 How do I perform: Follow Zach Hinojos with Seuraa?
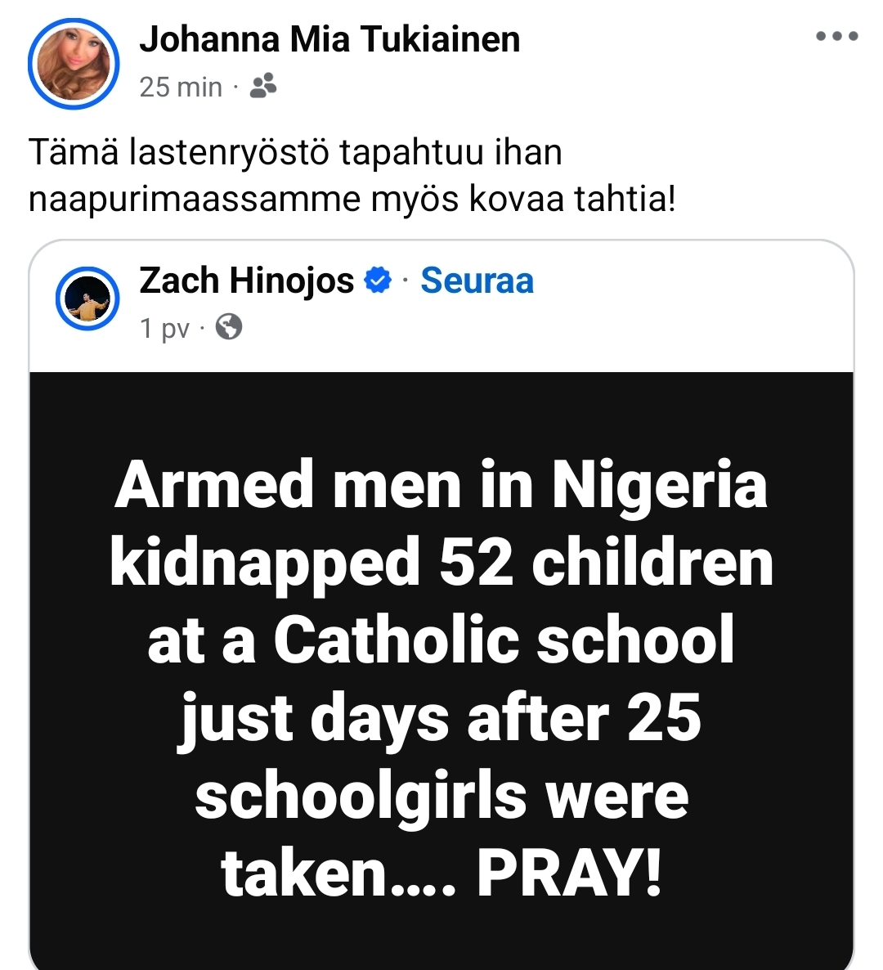pyautogui.click(x=477, y=281)
